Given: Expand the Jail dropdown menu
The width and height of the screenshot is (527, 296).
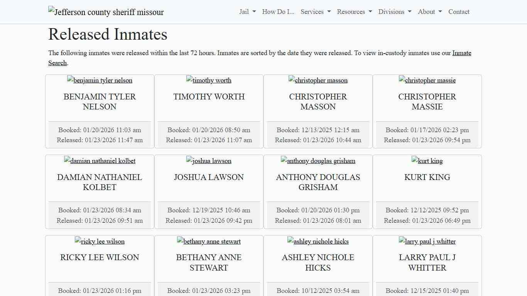Looking at the screenshot, I should click(x=247, y=12).
